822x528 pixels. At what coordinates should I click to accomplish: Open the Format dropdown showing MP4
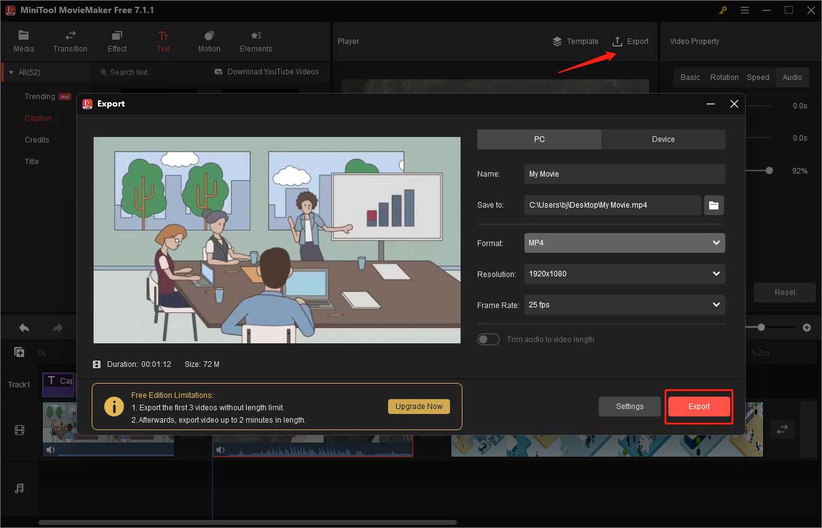coord(624,243)
